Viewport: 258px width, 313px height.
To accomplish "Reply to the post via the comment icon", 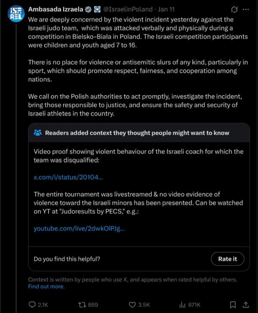I will (x=33, y=305).
